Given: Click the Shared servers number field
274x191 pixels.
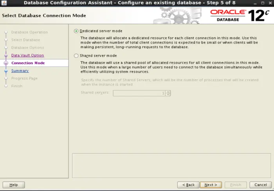Looking at the screenshot, I should [x=139, y=93].
